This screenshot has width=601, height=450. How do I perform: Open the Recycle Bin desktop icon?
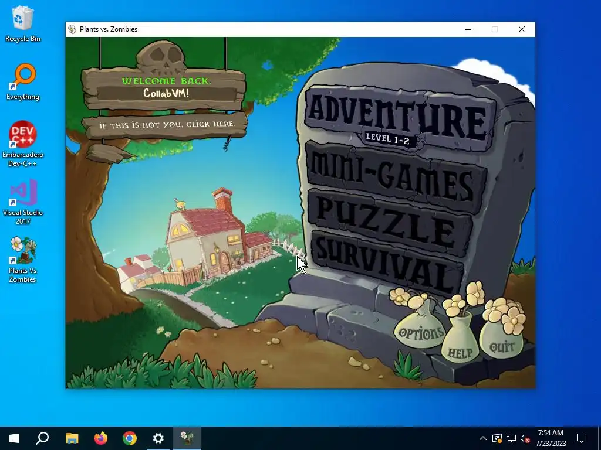point(23,23)
